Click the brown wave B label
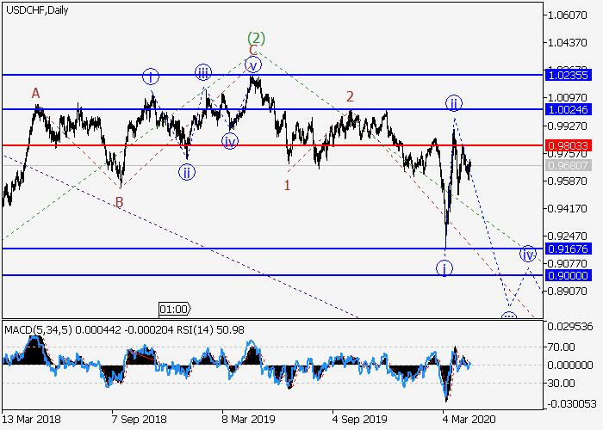Screen dimensions: 603x430 pos(120,203)
